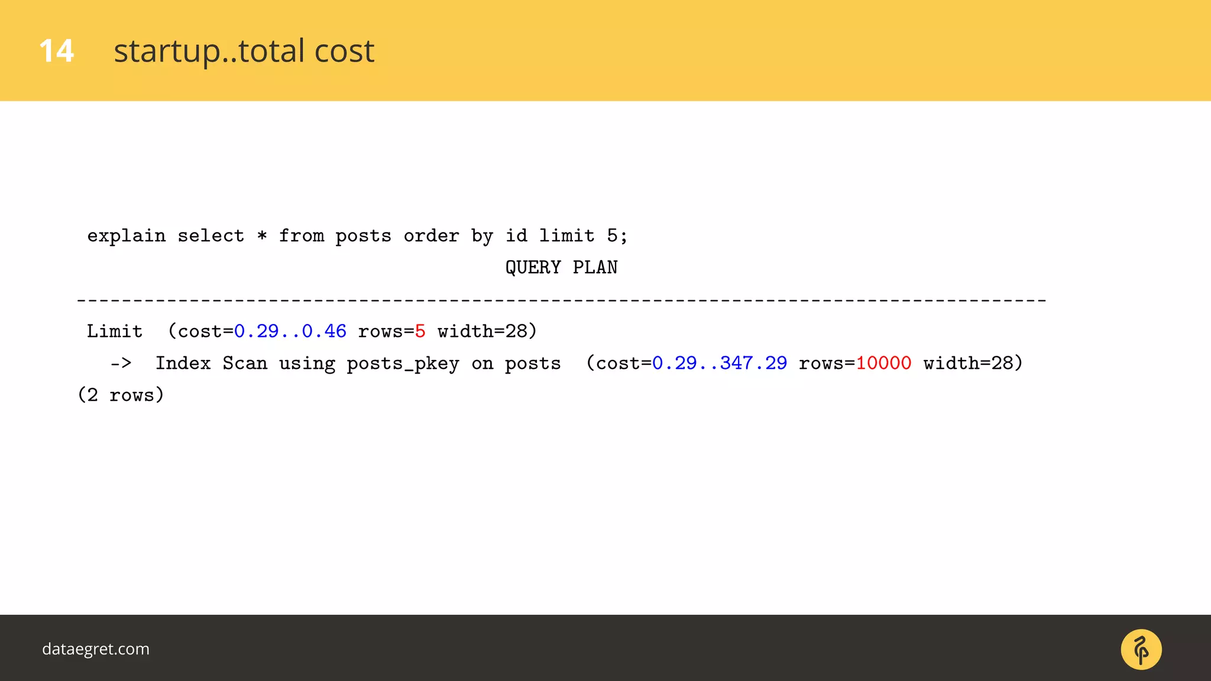Click the '->' arrow before Index Scan
The width and height of the screenshot is (1211, 681).
coord(121,363)
